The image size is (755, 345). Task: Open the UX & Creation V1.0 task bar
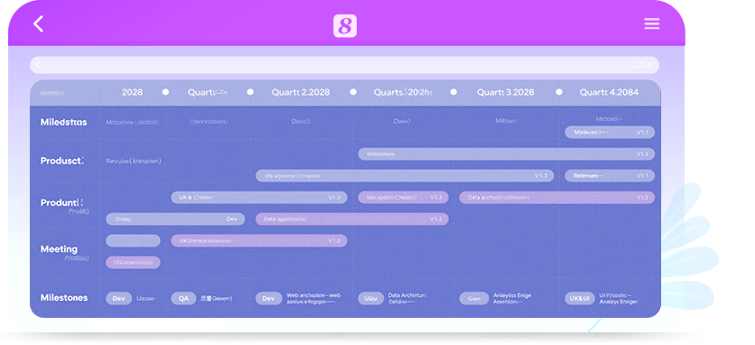[x=259, y=197]
